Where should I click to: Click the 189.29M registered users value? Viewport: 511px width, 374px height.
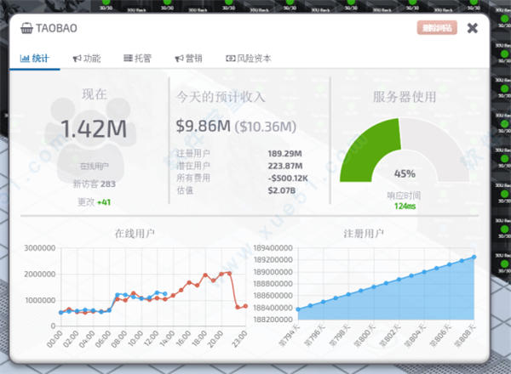pyautogui.click(x=284, y=154)
